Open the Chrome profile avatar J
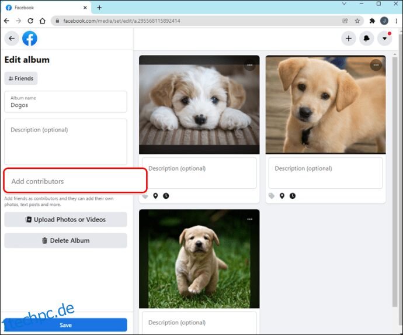This screenshot has width=403, height=335. click(384, 21)
